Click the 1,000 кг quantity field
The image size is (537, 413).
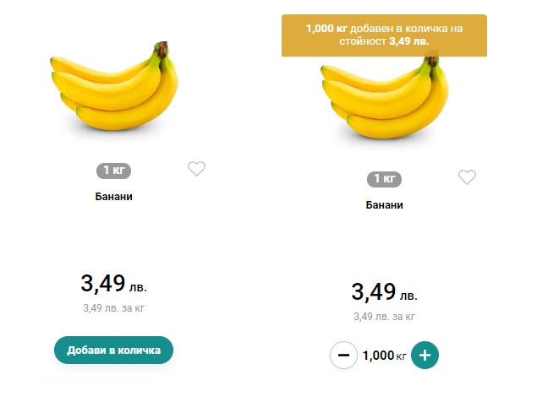coord(378,356)
